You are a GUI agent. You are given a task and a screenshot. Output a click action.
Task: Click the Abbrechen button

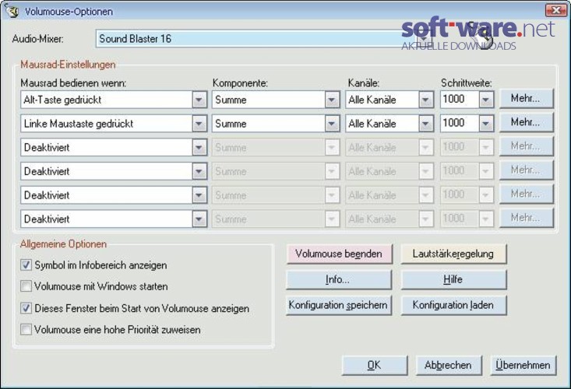pos(449,365)
